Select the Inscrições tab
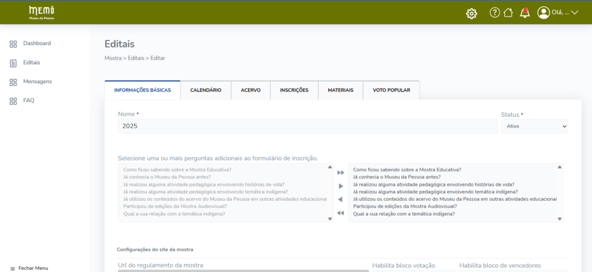 pyautogui.click(x=294, y=90)
